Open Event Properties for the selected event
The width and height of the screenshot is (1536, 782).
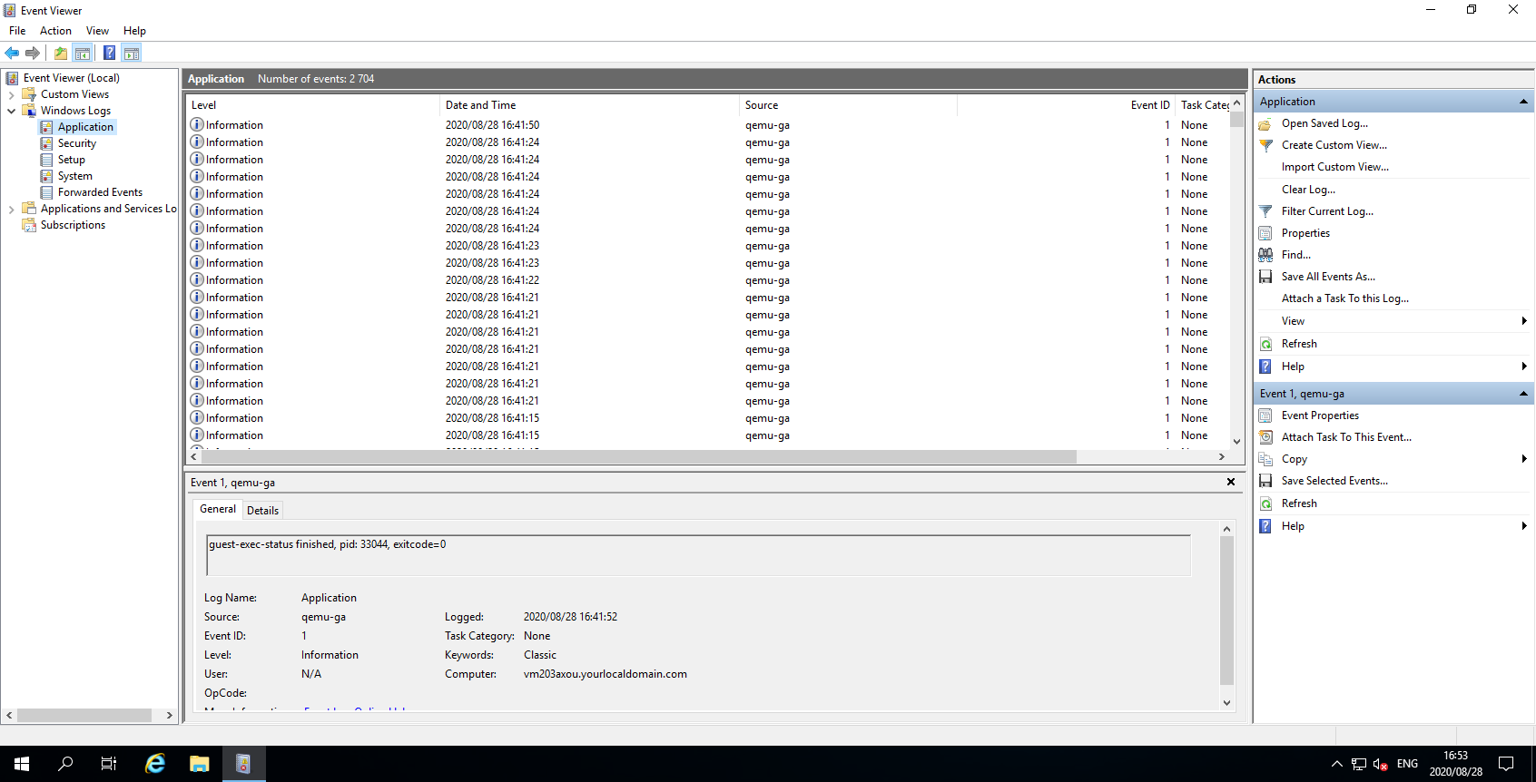[1320, 415]
